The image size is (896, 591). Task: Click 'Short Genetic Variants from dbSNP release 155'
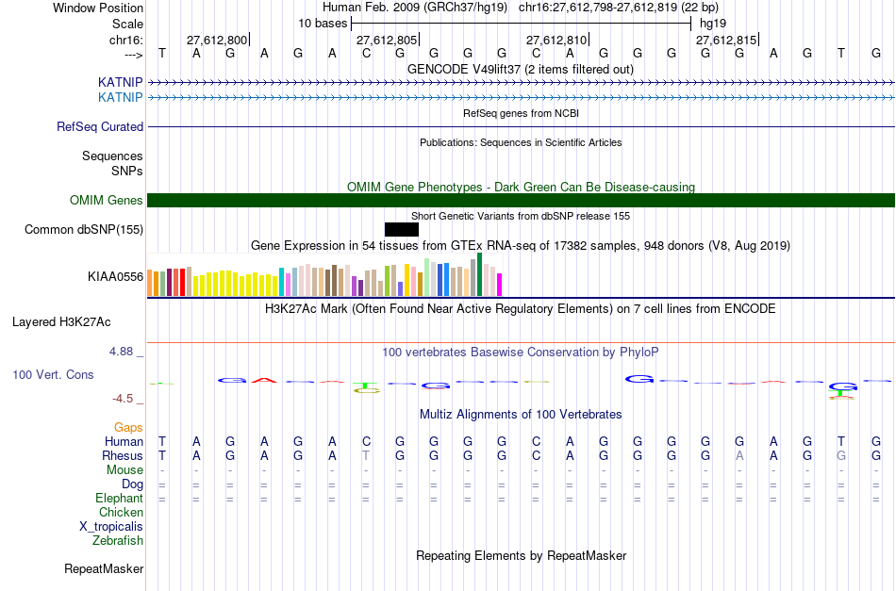pyautogui.click(x=521, y=217)
